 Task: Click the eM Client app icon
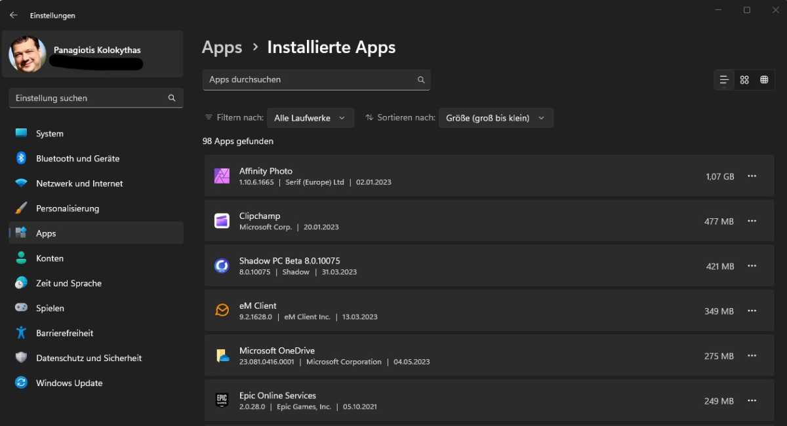[222, 310]
